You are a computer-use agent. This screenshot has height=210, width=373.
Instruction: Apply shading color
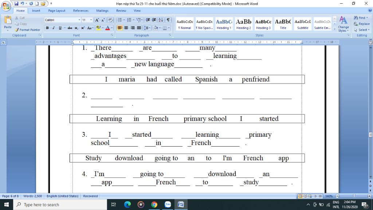pos(156,28)
